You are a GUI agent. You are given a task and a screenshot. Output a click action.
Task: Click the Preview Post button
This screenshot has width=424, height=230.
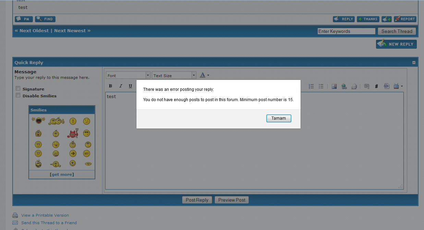tap(232, 200)
